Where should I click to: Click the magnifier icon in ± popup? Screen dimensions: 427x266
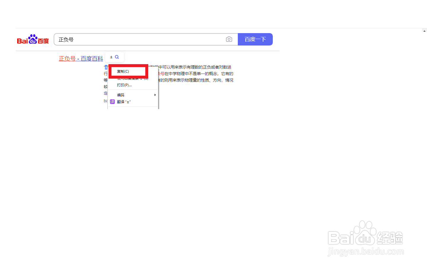[117, 57]
